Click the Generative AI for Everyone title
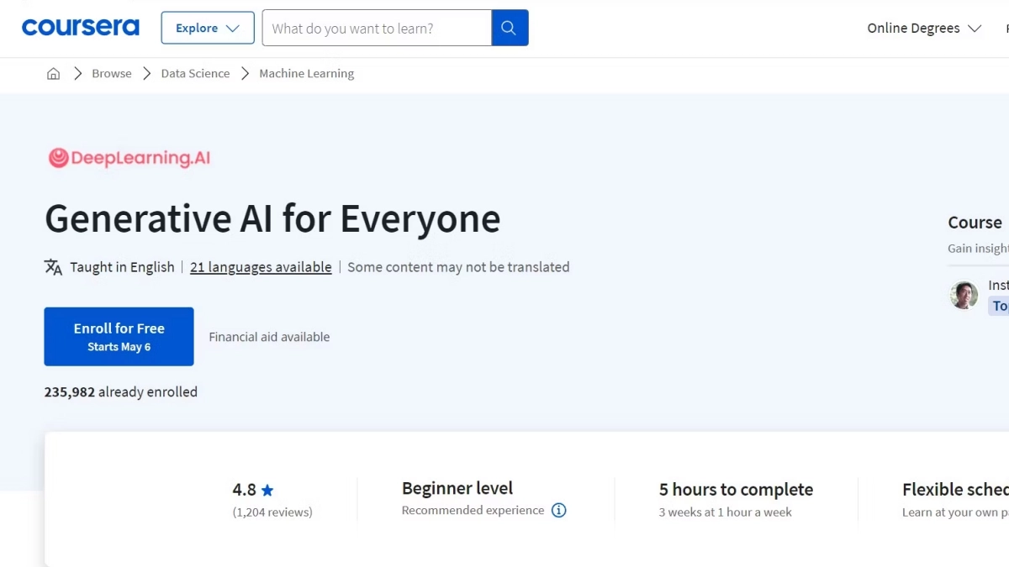The width and height of the screenshot is (1009, 567). (272, 219)
